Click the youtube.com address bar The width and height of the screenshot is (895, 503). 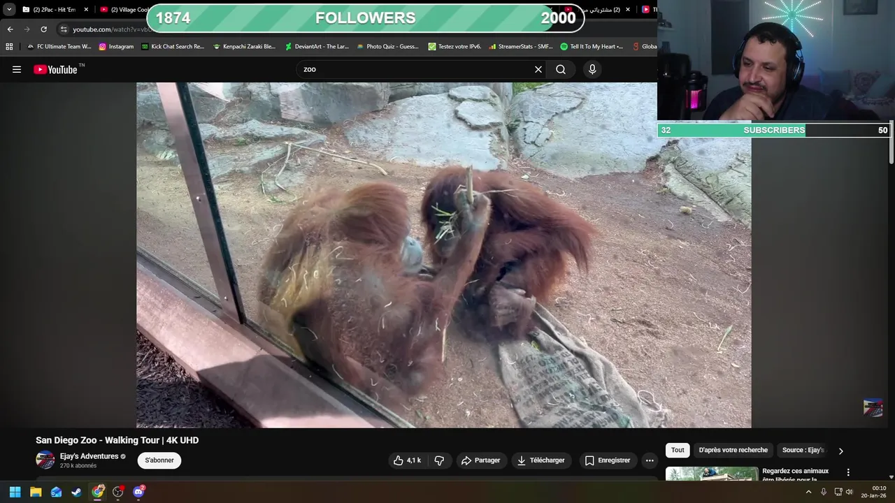tap(112, 29)
